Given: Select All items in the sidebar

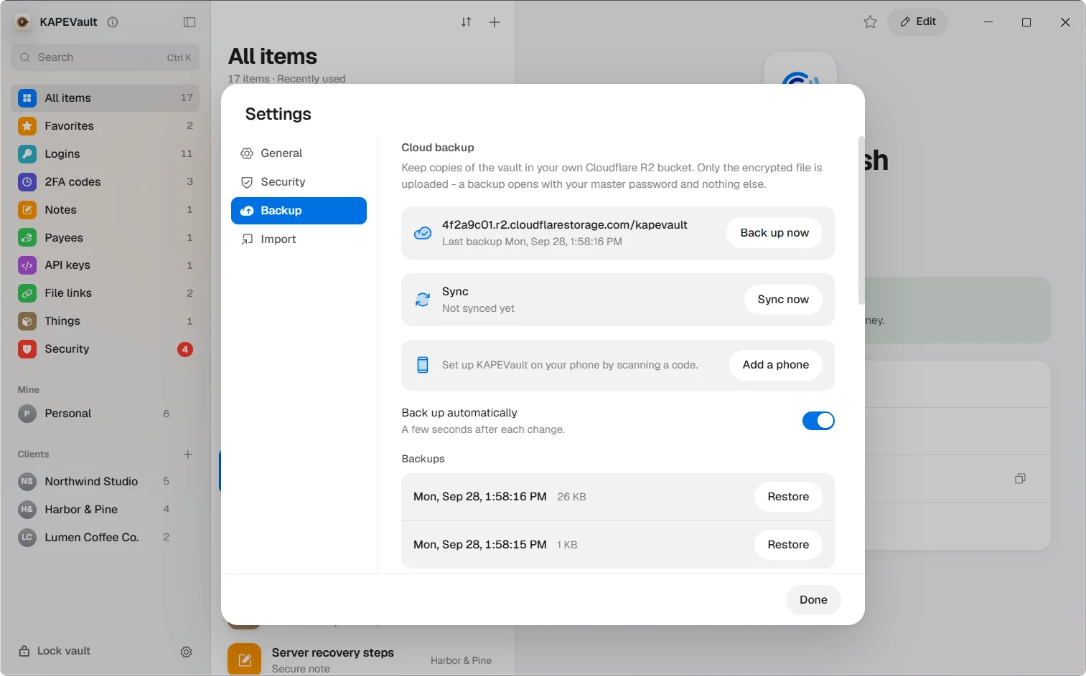Looking at the screenshot, I should pos(105,98).
